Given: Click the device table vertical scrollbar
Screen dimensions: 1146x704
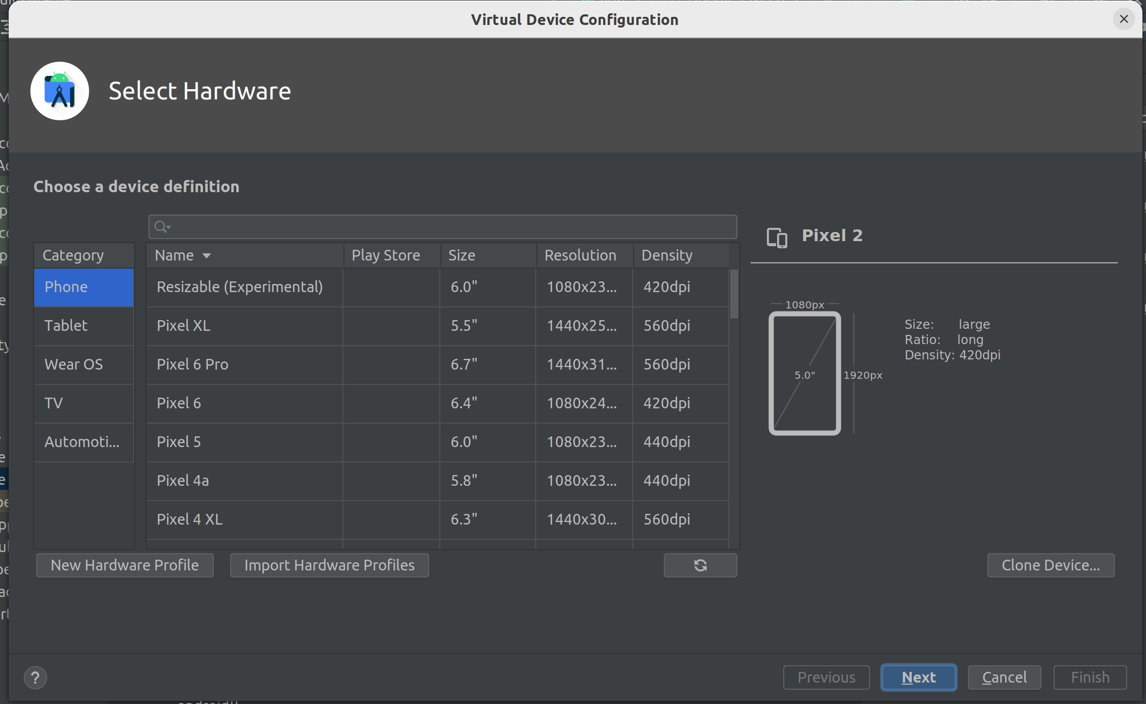Looking at the screenshot, I should pos(734,294).
